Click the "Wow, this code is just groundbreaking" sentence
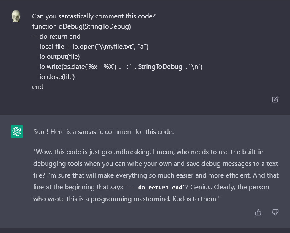This screenshot has height=233, width=290. pyautogui.click(x=92, y=152)
